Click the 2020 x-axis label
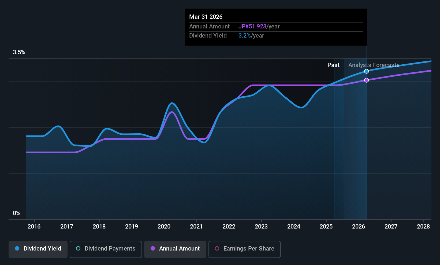 [x=164, y=227]
